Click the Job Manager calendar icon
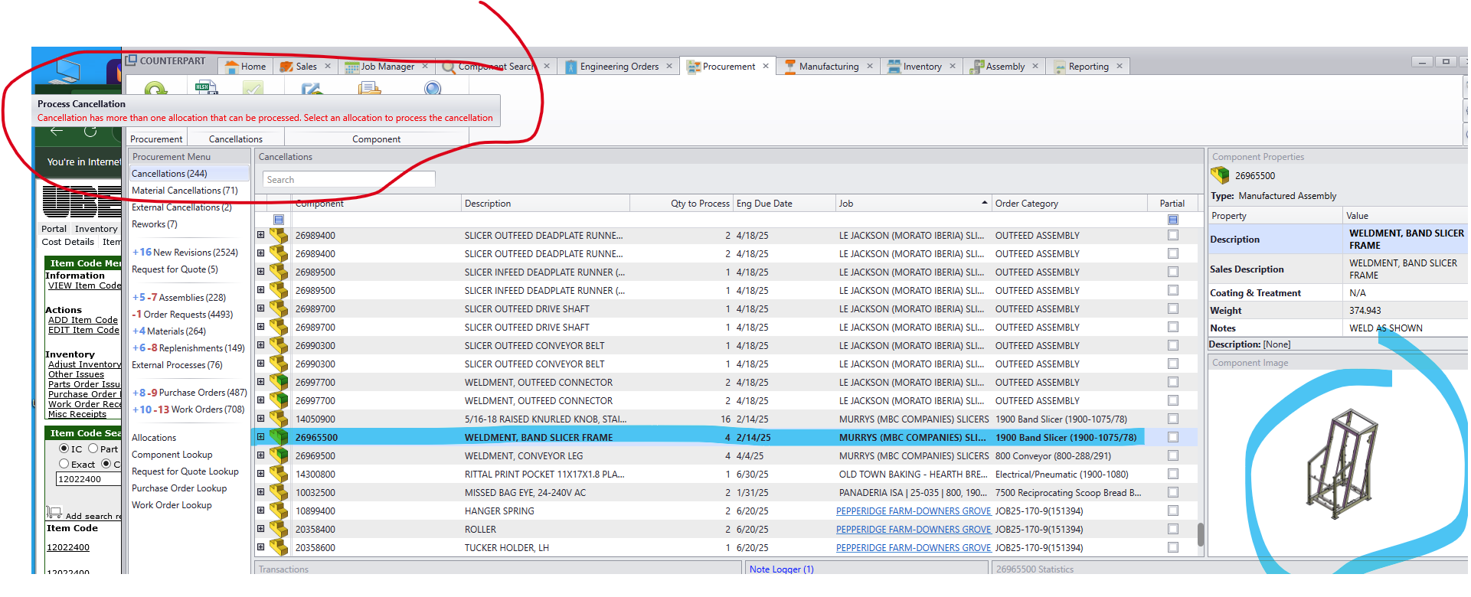The height and width of the screenshot is (597, 1471). [351, 67]
